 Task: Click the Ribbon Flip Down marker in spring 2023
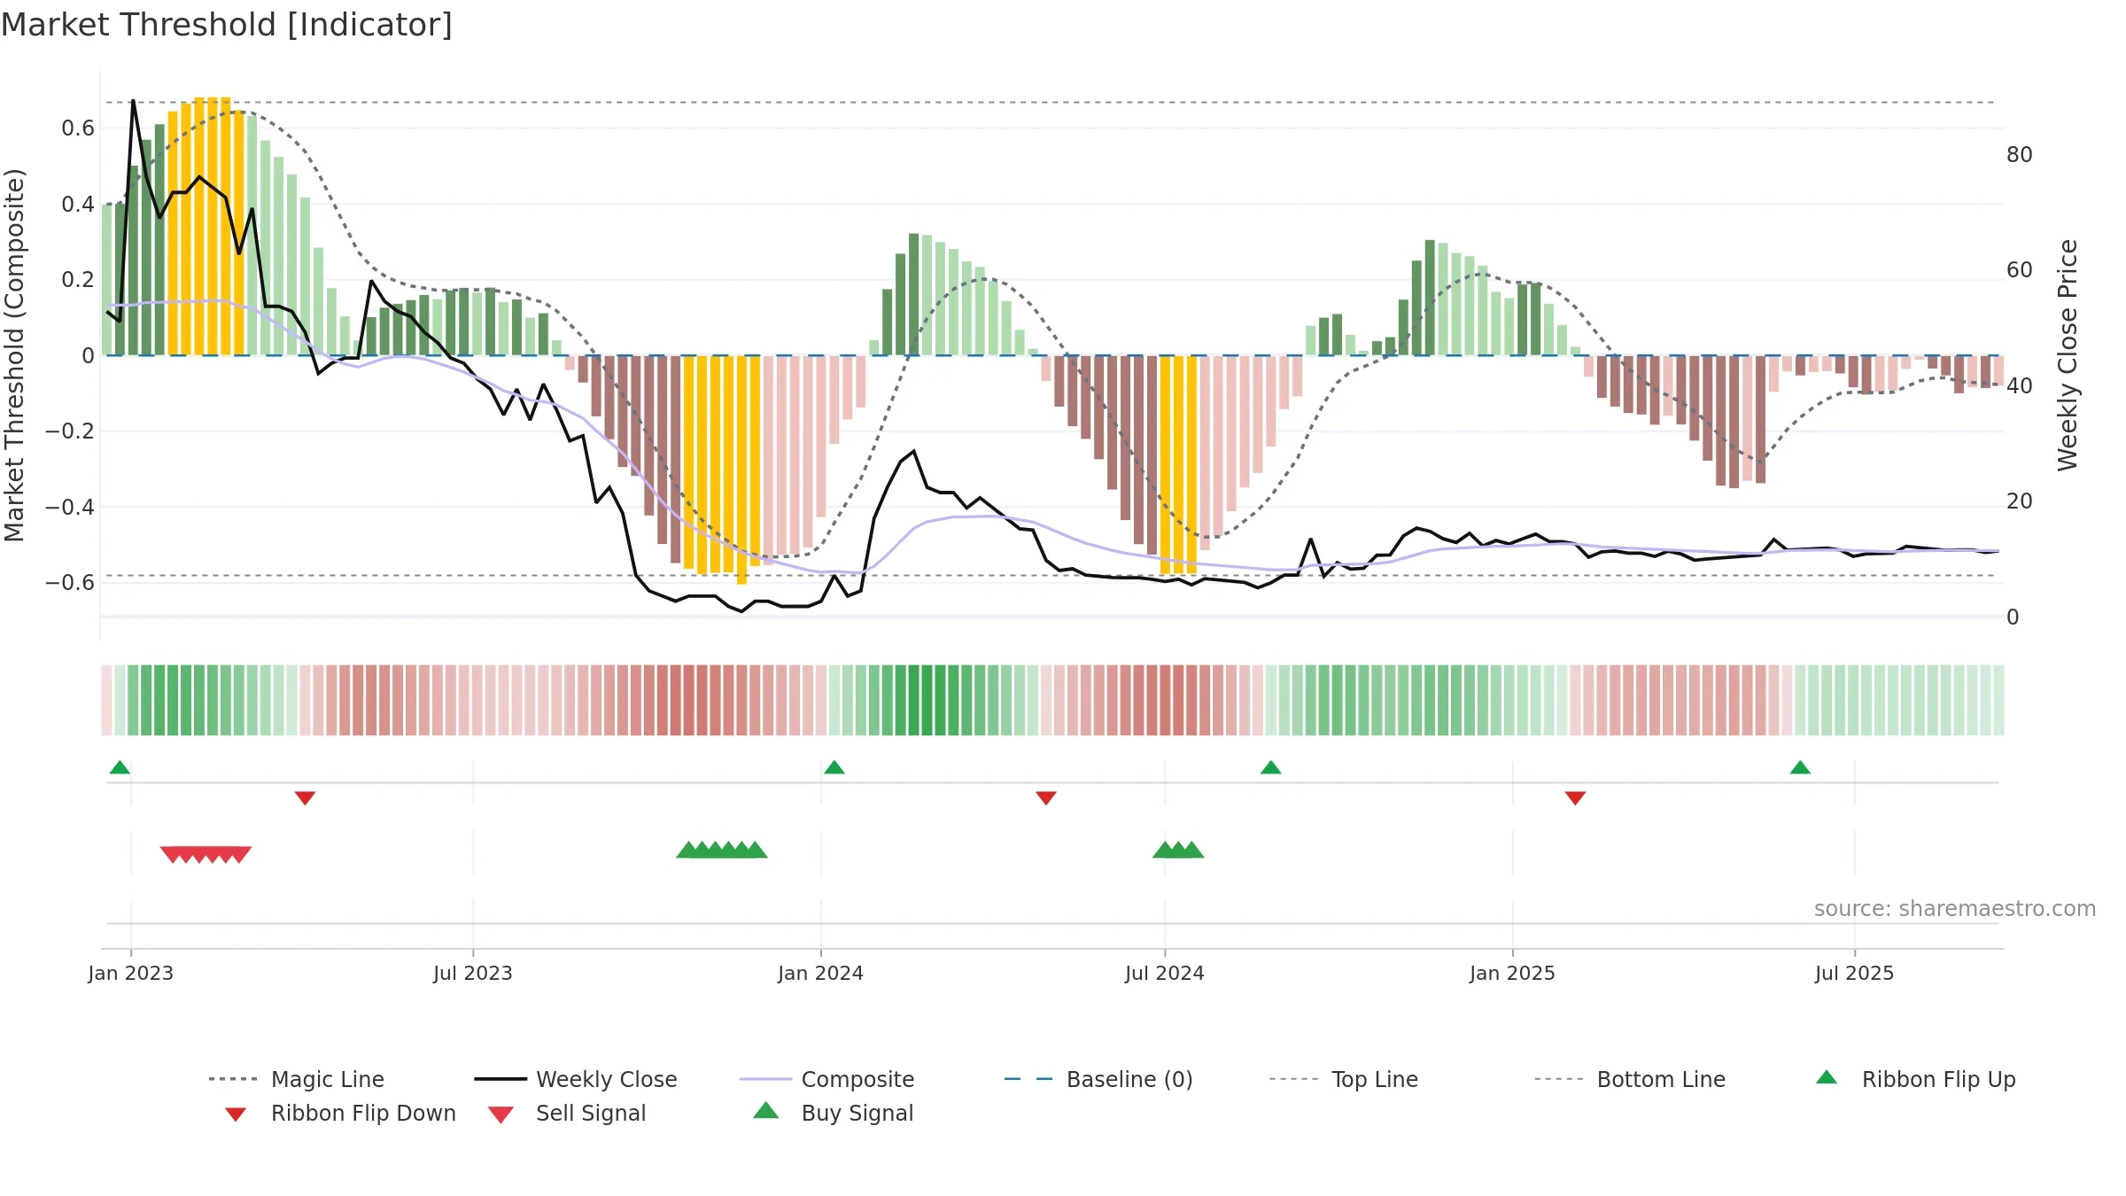pos(305,798)
